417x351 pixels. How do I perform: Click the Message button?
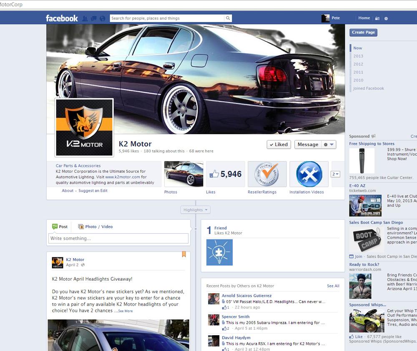coord(308,144)
